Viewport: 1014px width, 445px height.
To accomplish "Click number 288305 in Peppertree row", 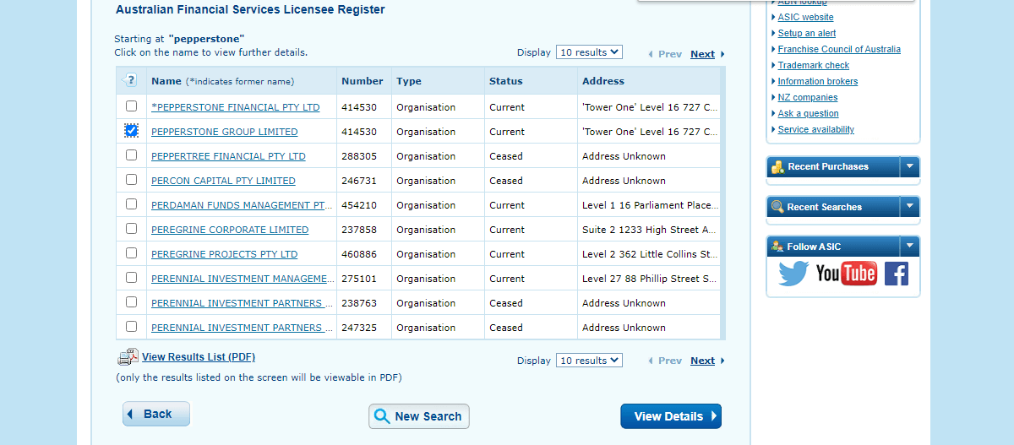I will (x=359, y=156).
